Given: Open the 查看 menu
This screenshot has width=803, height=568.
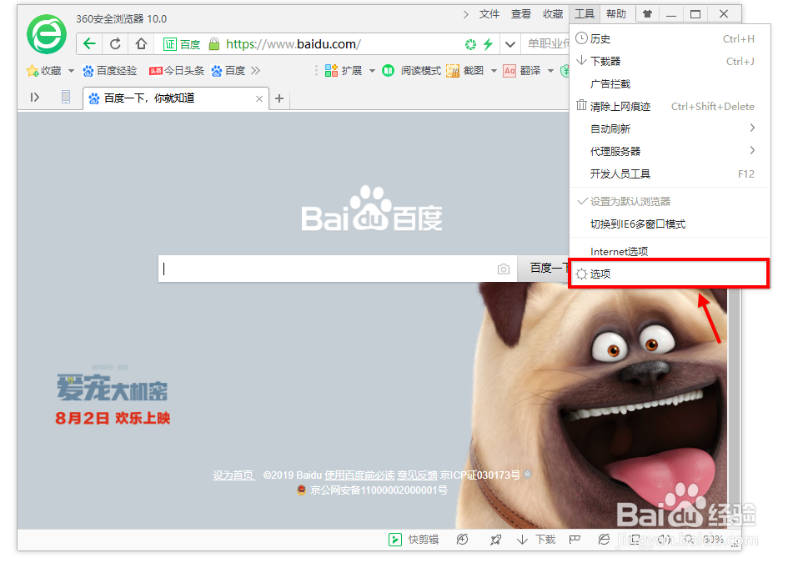Looking at the screenshot, I should (521, 14).
